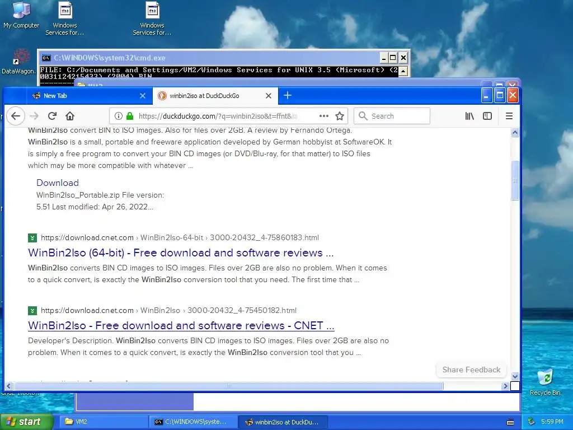Click the Share Feedback button
573x430 pixels.
471,370
